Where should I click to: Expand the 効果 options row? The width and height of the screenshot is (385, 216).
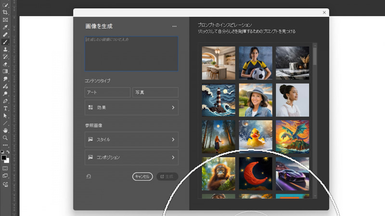tap(131, 108)
